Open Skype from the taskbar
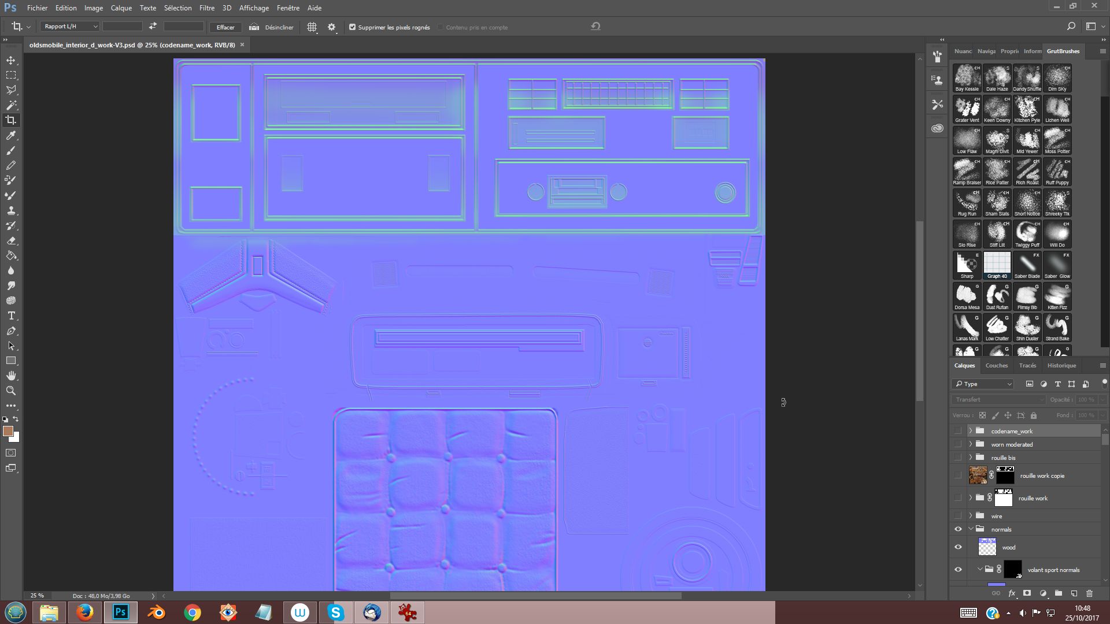The height and width of the screenshot is (624, 1110). pos(335,612)
